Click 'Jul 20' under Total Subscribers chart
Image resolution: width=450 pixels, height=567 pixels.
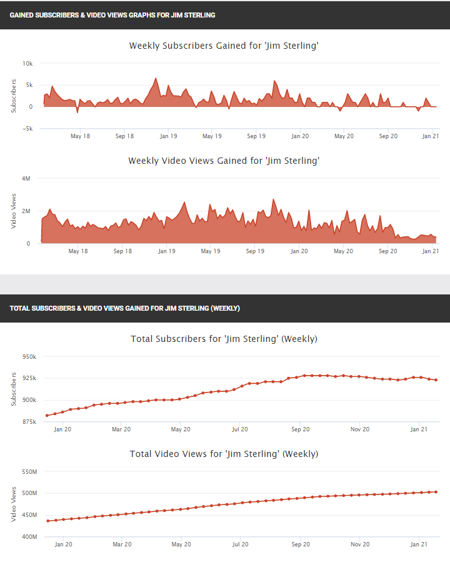click(x=240, y=429)
